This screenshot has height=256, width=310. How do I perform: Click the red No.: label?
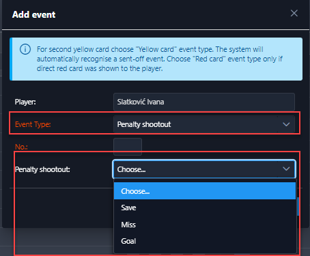pos(21,147)
